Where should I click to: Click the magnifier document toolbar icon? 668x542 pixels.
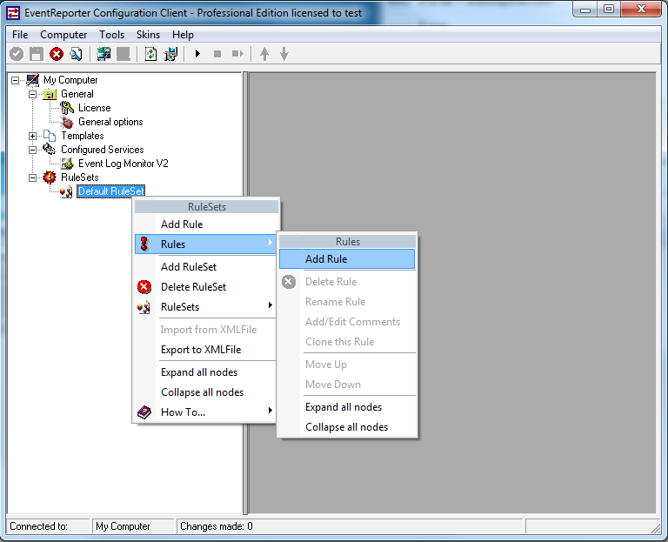tap(76, 54)
